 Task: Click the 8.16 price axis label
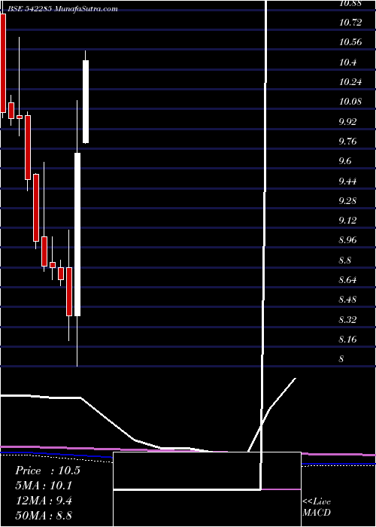(x=347, y=340)
